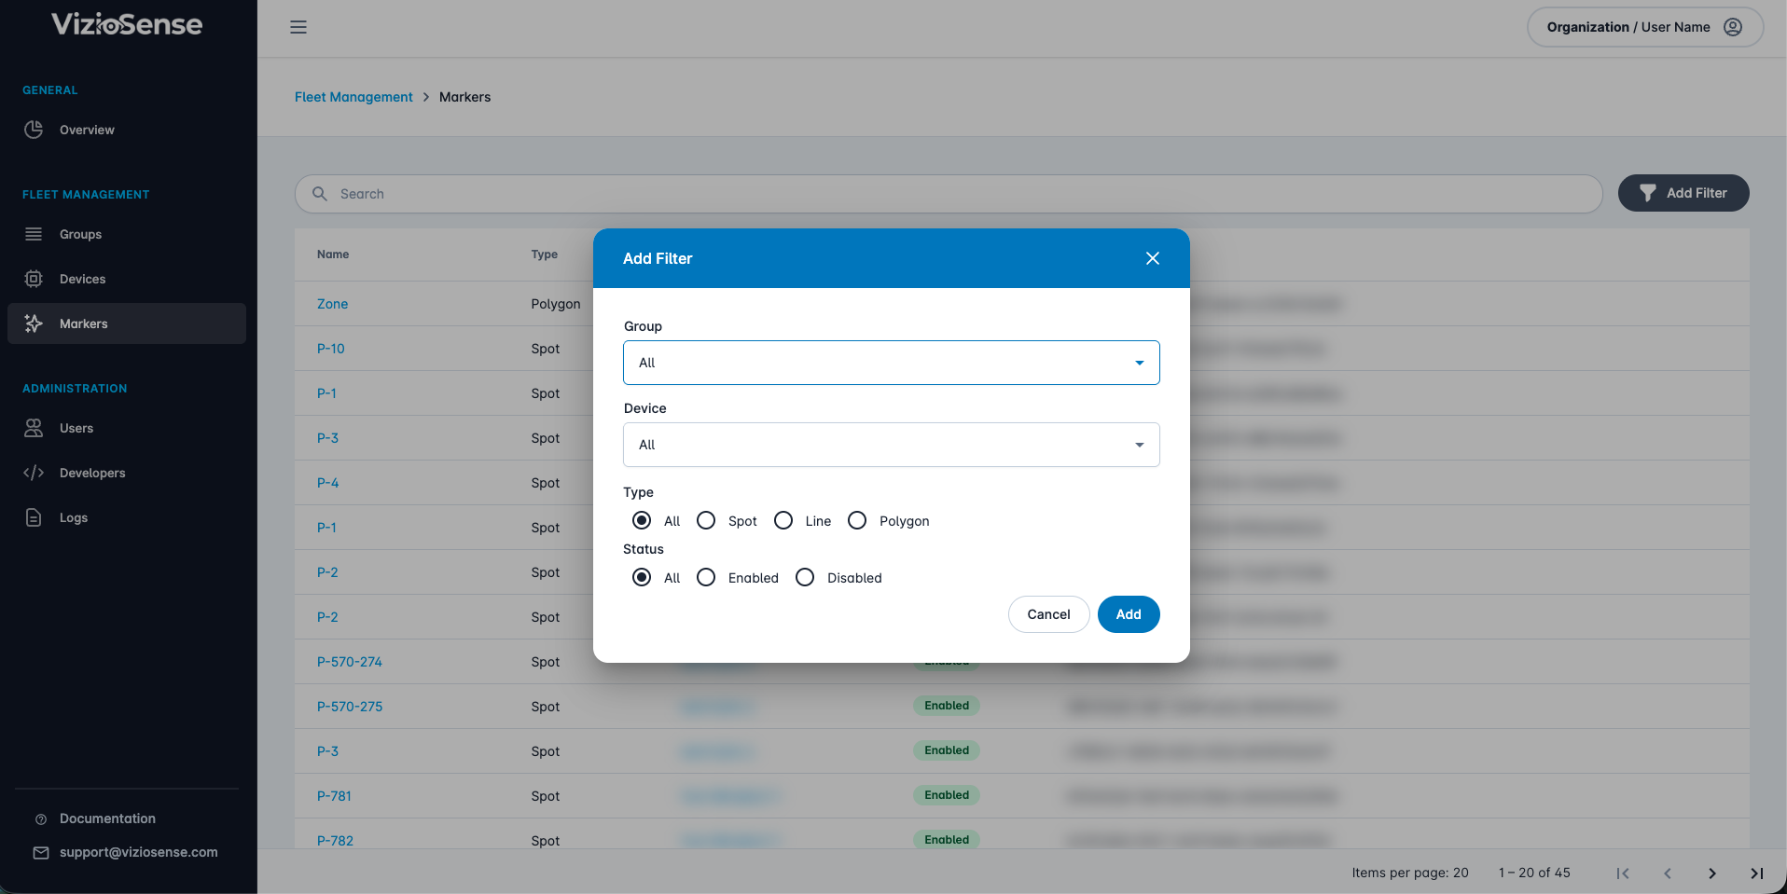Click the Group dropdown arrow

1139,363
